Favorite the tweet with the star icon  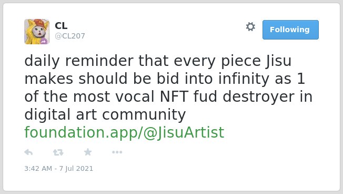(88, 152)
